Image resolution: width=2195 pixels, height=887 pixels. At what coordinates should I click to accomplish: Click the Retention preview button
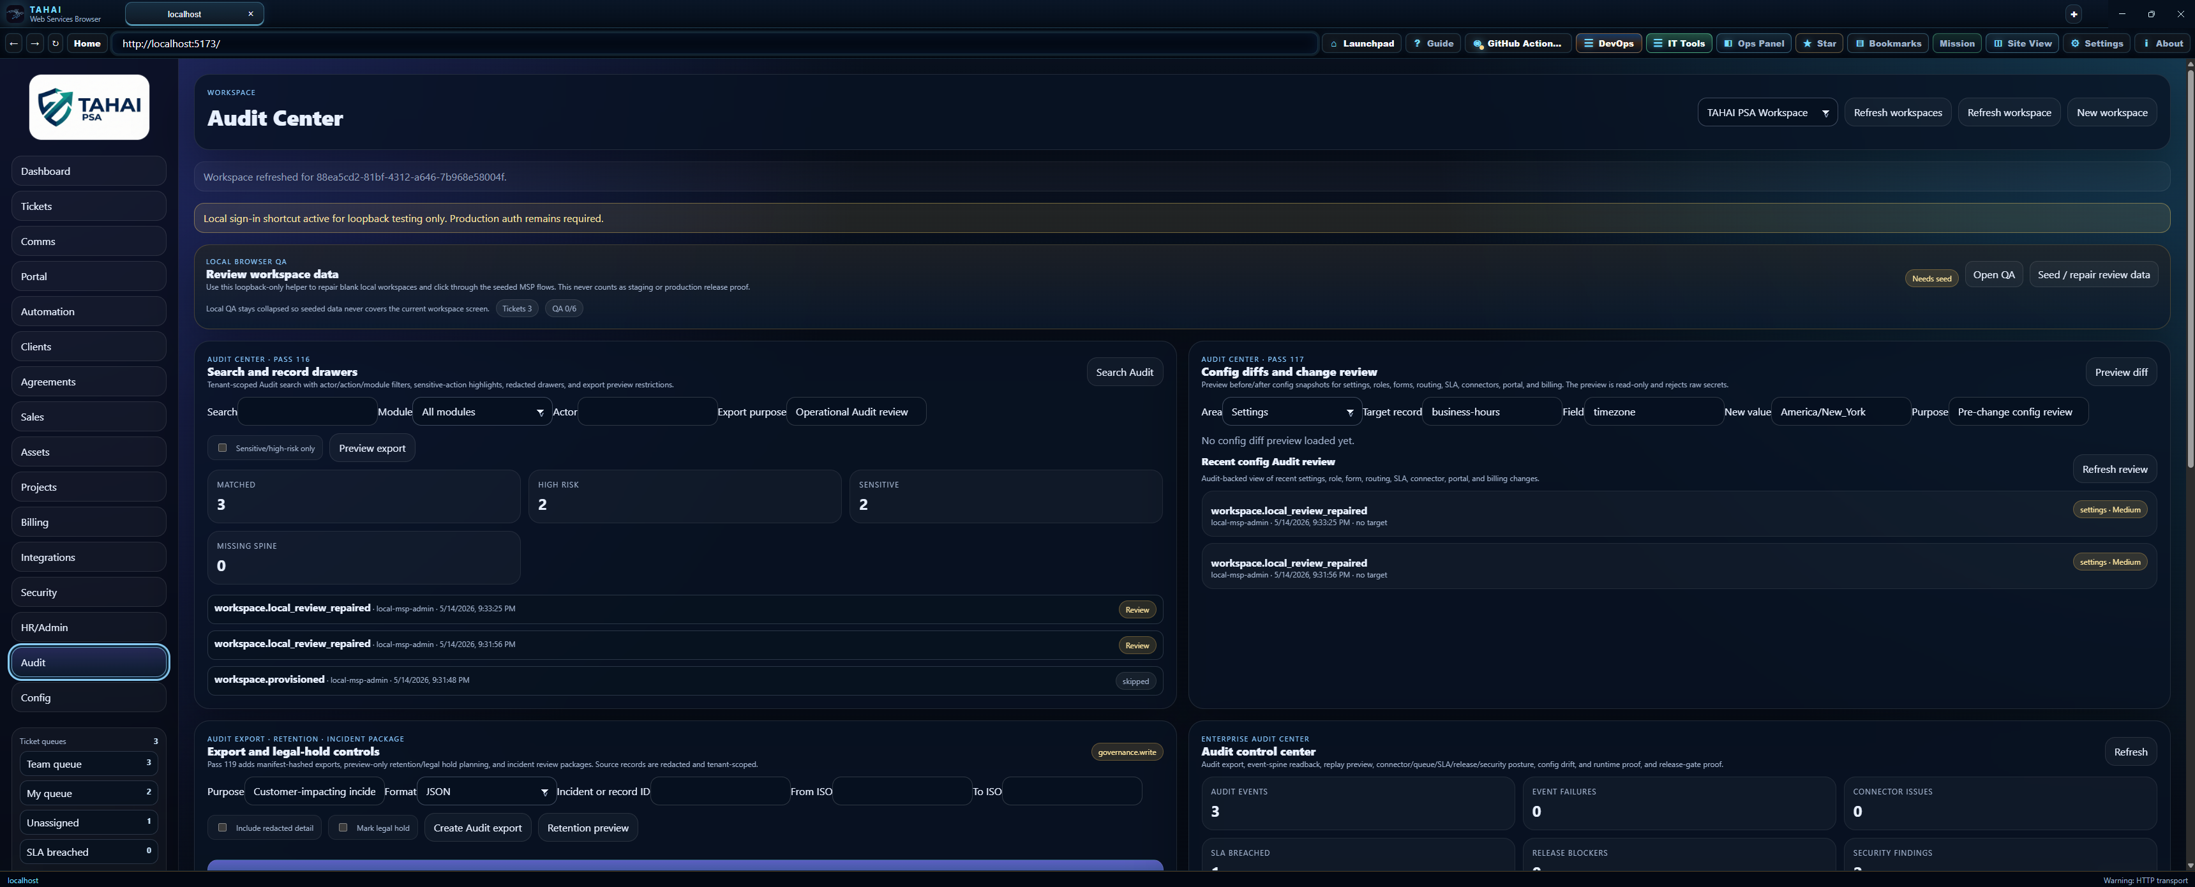tap(587, 828)
